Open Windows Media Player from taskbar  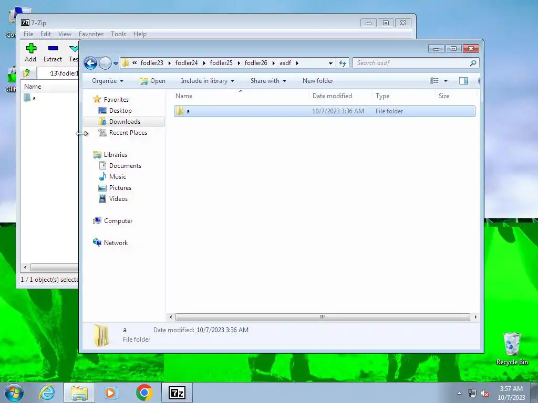click(111, 393)
